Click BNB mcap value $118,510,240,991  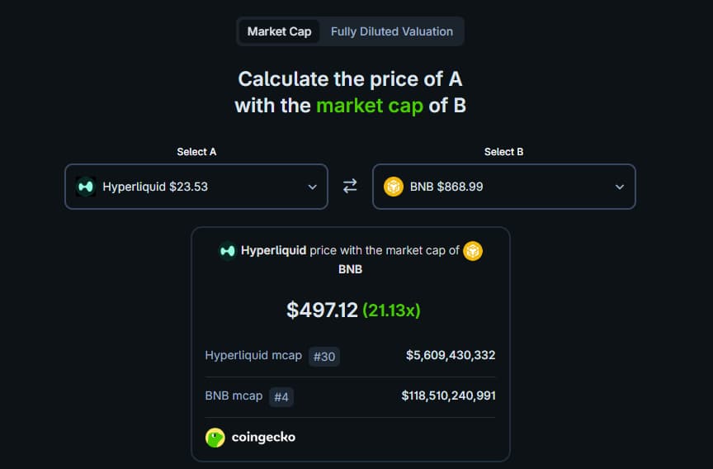click(x=448, y=396)
